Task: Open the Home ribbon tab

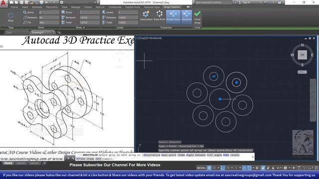Action: click(x=14, y=7)
